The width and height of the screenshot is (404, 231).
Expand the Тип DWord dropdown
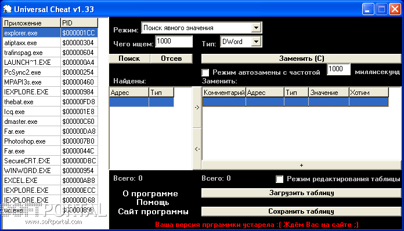pos(256,42)
